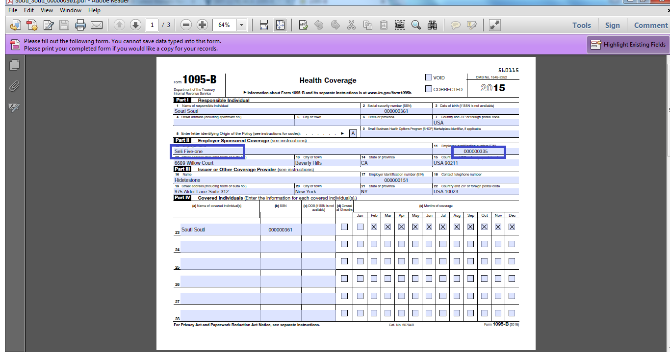Screen dimensions: 670x357
Task: Click the email envelope icon
Action: (97, 25)
